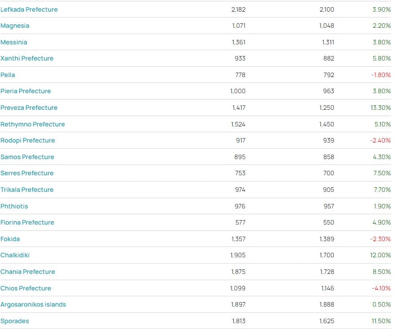Open the Messinia link
Screen dimensions: 397x329
point(13,42)
